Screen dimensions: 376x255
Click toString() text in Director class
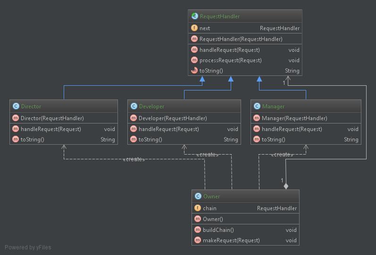tap(32, 140)
